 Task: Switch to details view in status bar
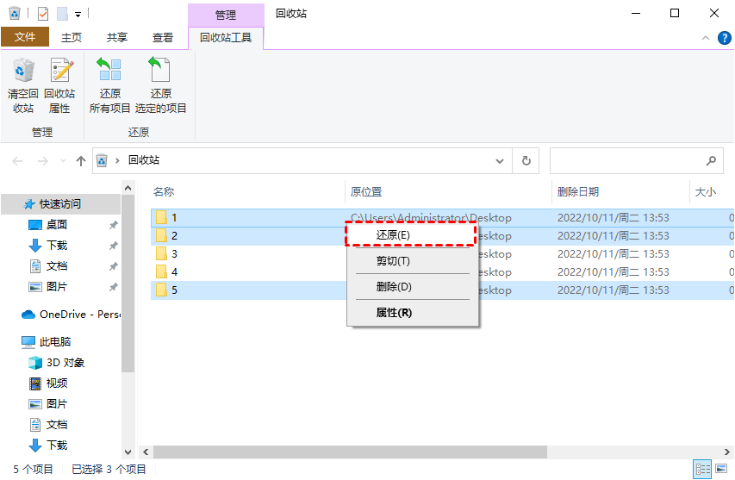pos(702,470)
